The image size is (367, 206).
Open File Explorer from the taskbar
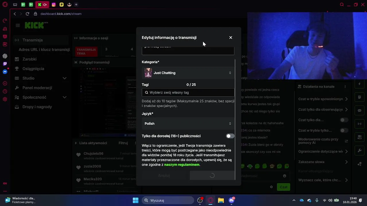point(221,200)
